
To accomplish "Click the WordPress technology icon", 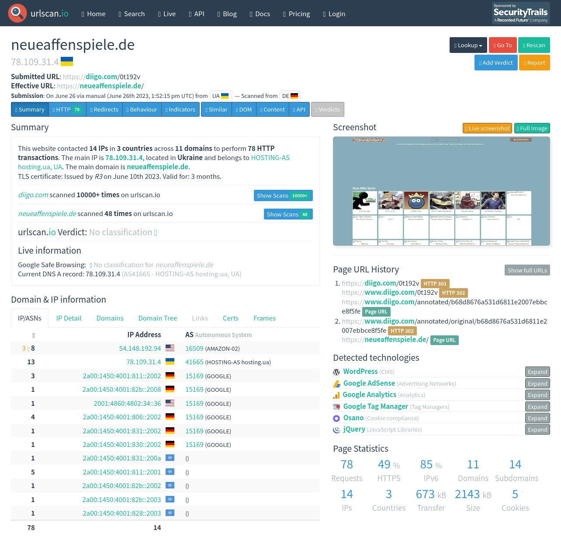I will tap(336, 372).
